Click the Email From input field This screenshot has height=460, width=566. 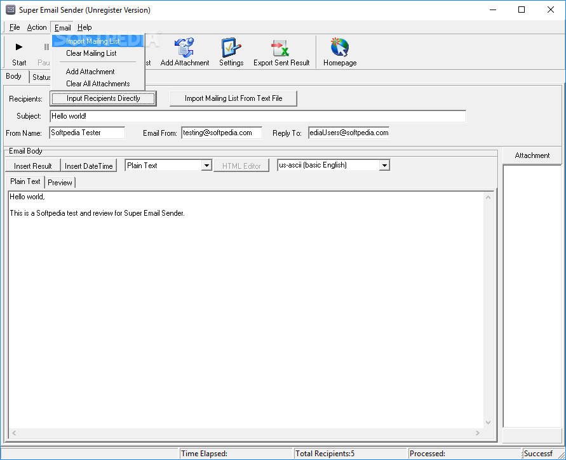click(x=222, y=133)
